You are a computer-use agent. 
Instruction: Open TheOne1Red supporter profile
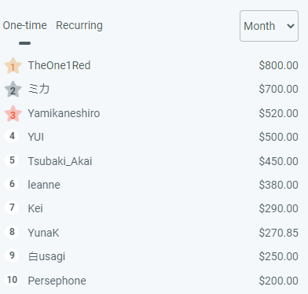(59, 65)
